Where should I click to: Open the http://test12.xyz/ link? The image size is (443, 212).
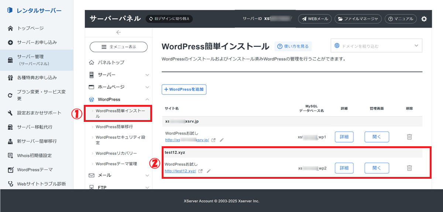[180, 171]
